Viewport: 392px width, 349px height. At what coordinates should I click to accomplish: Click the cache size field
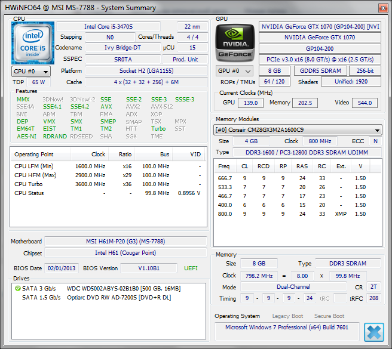pyautogui.click(x=146, y=82)
